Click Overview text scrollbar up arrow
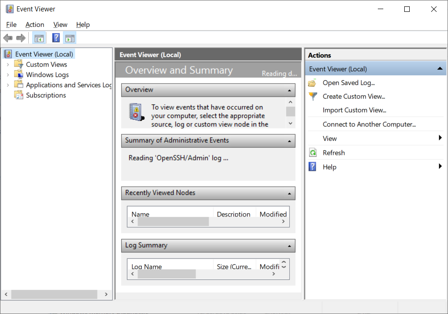 [291, 102]
